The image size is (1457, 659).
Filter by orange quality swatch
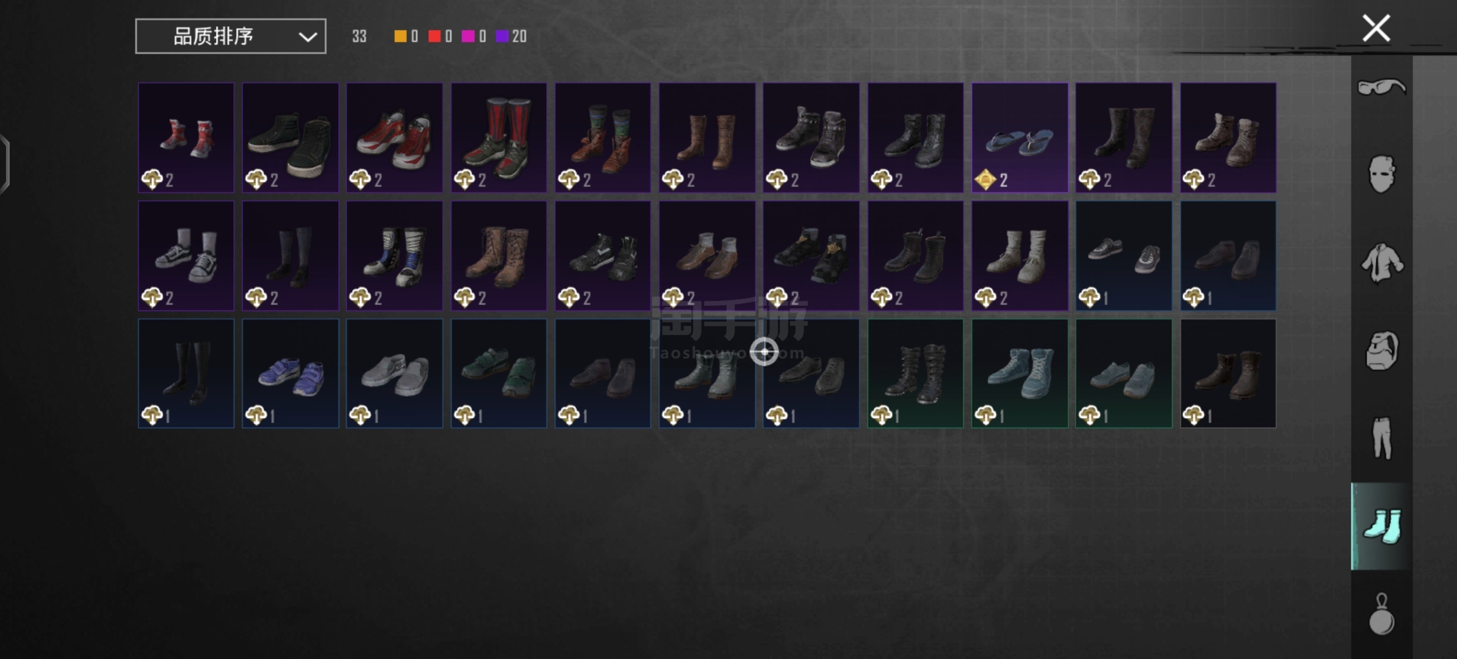click(x=400, y=37)
